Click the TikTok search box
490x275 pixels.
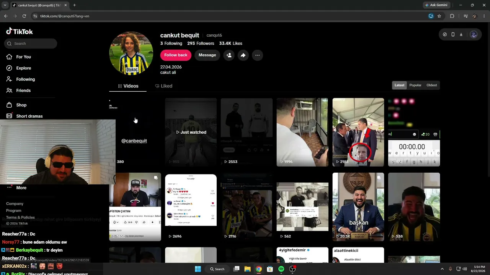click(x=31, y=44)
